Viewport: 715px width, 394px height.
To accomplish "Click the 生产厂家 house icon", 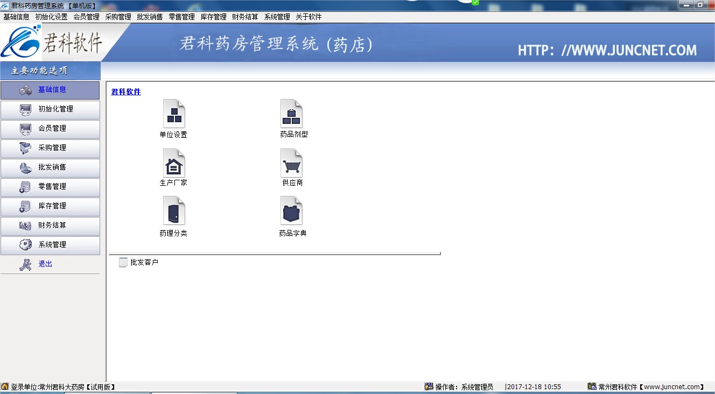I will click(173, 163).
